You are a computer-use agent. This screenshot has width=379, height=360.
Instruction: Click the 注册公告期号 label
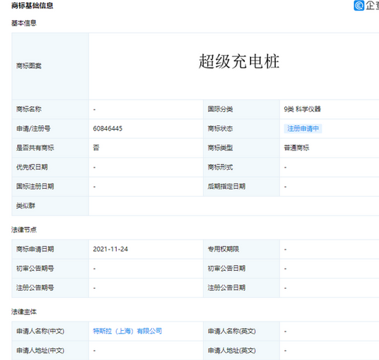35,288
